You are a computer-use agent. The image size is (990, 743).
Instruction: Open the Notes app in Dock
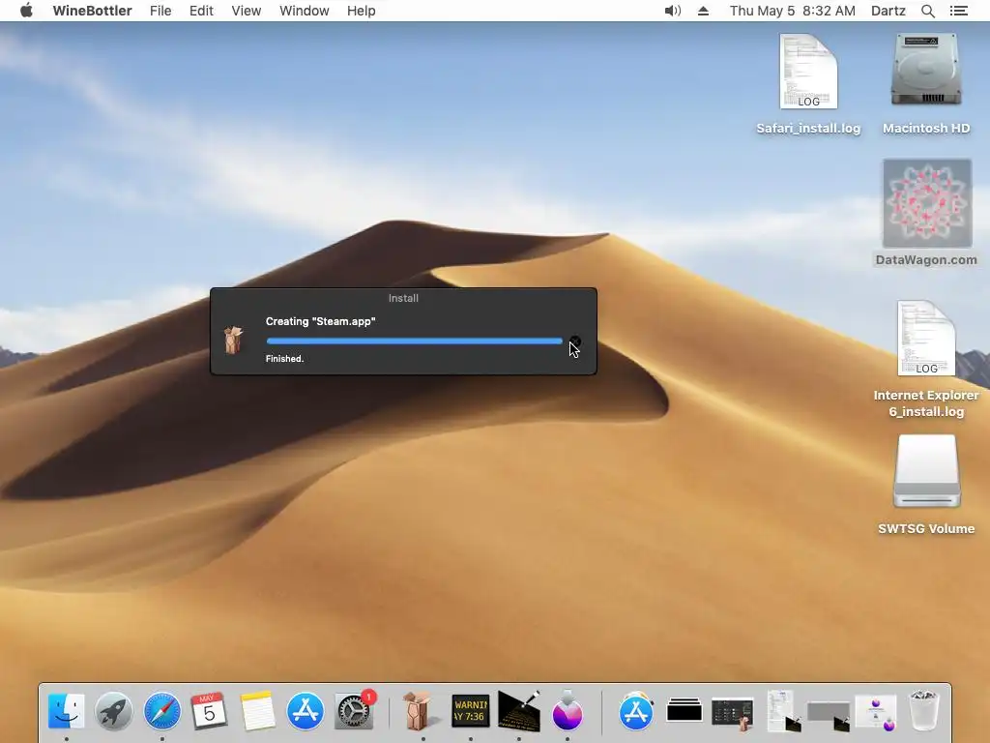click(257, 711)
